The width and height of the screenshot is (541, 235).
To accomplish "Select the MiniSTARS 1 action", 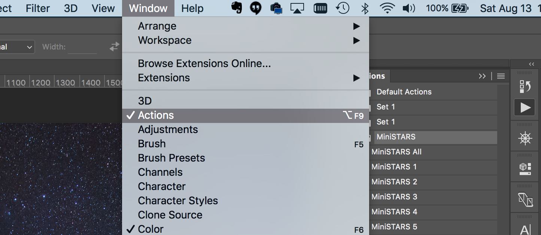I will coord(433,167).
